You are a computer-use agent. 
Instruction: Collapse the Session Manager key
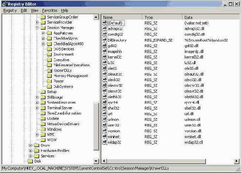click(x=37, y=28)
